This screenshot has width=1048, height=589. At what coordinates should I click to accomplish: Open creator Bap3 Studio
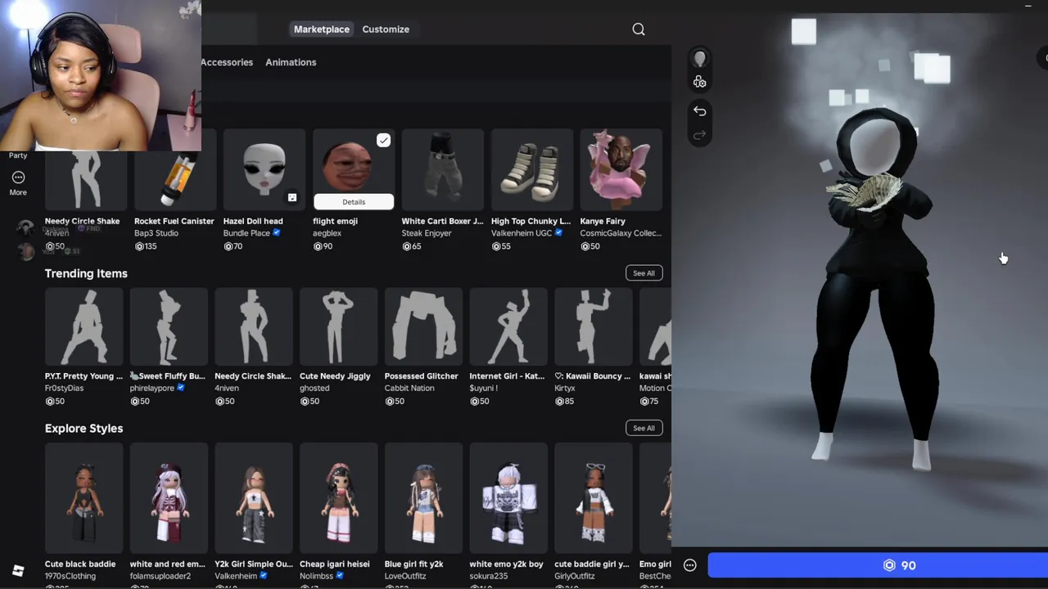pos(156,233)
